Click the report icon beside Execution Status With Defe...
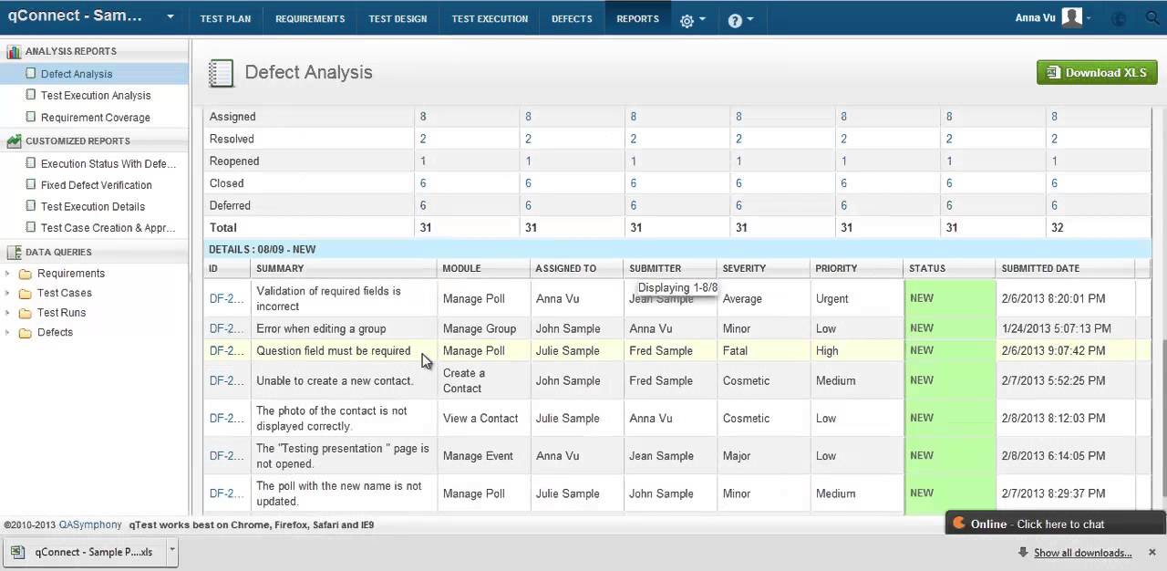This screenshot has width=1167, height=571. (31, 163)
